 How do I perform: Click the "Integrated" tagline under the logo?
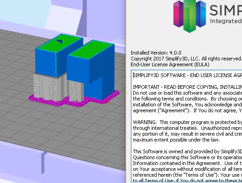(x=226, y=21)
